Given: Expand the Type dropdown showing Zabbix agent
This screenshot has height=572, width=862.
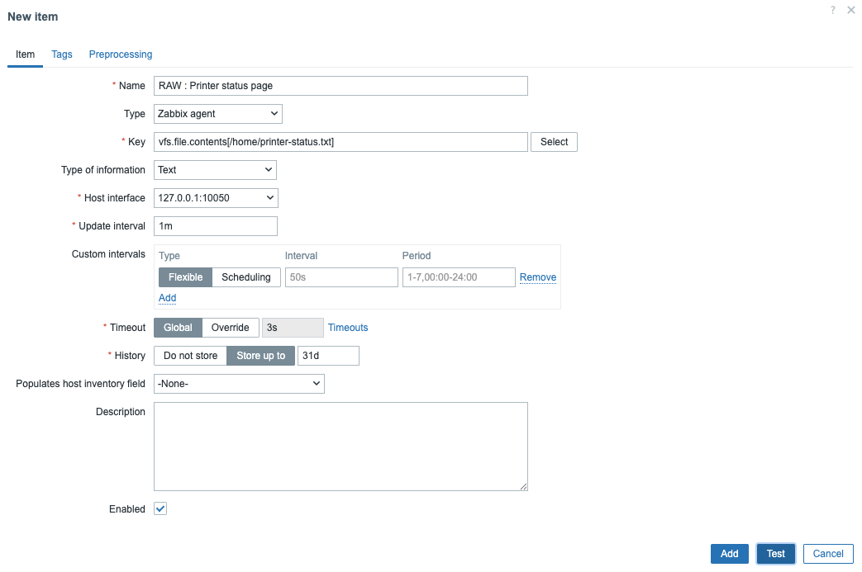Looking at the screenshot, I should [x=218, y=114].
